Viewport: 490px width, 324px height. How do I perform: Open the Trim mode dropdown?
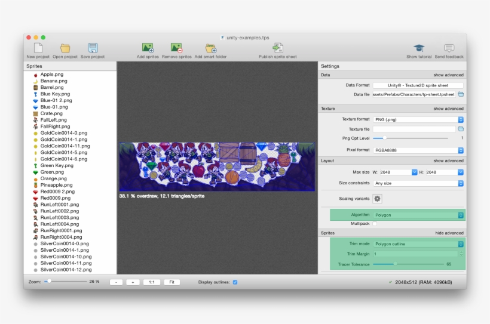coord(418,244)
